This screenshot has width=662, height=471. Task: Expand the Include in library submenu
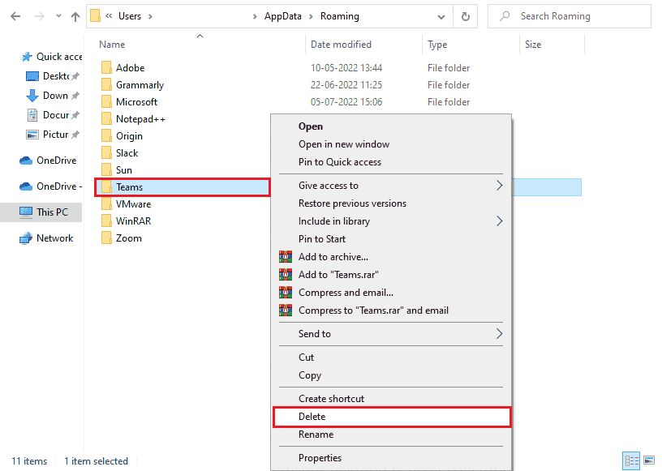point(391,221)
